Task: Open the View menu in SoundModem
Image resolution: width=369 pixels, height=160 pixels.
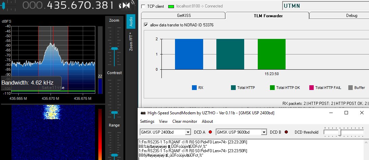Action: (x=163, y=121)
